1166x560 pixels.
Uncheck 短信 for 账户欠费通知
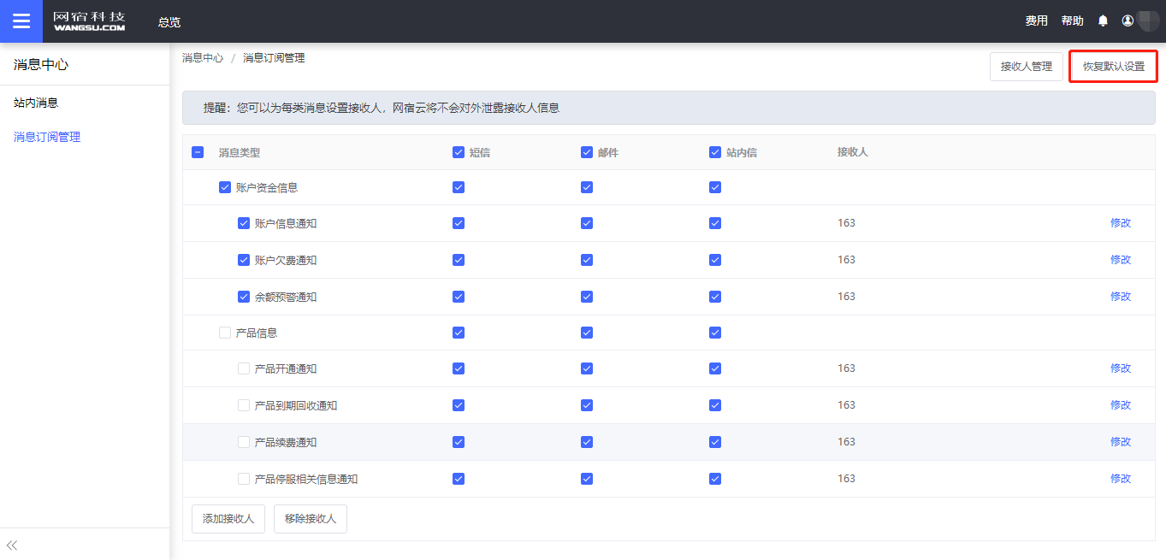point(459,260)
